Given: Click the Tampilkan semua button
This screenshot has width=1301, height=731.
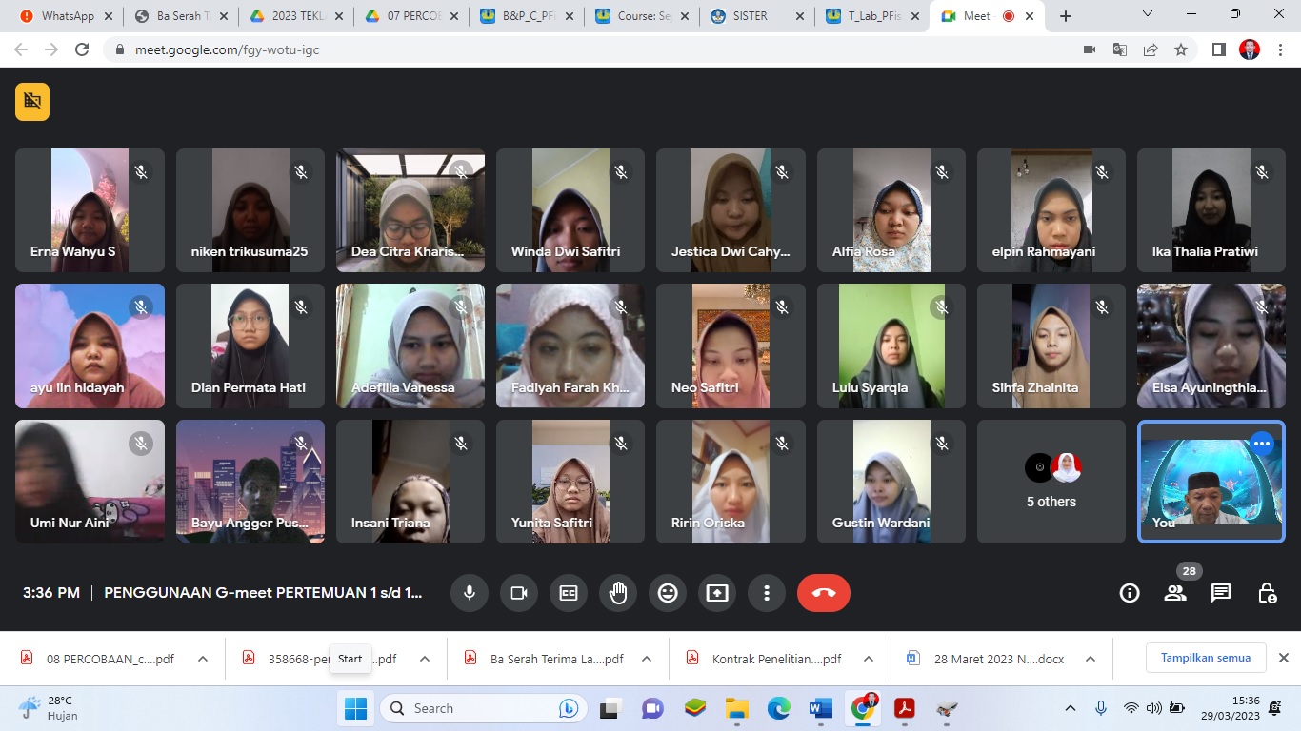Looking at the screenshot, I should pos(1205,658).
